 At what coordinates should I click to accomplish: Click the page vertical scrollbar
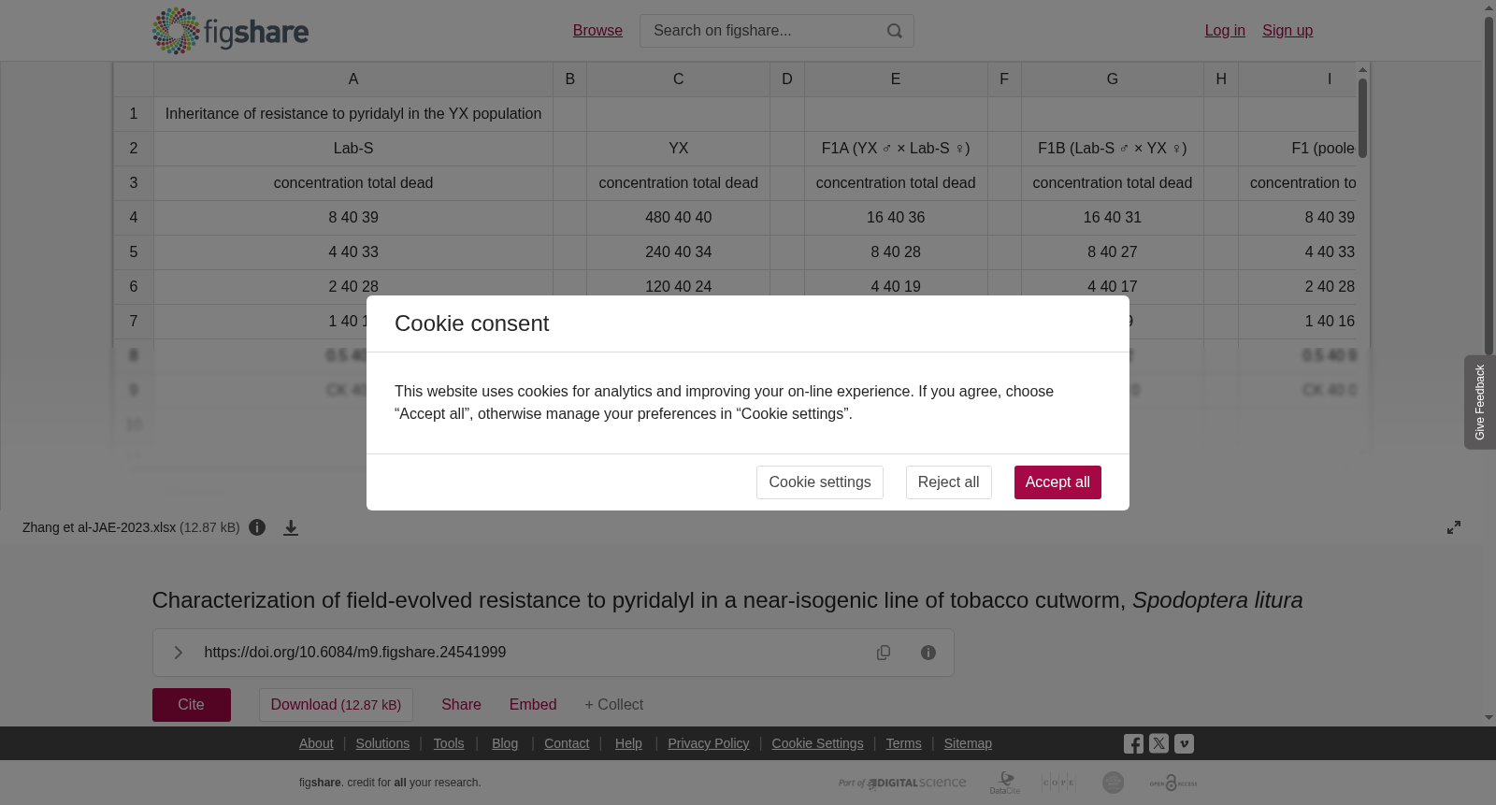[1489, 187]
